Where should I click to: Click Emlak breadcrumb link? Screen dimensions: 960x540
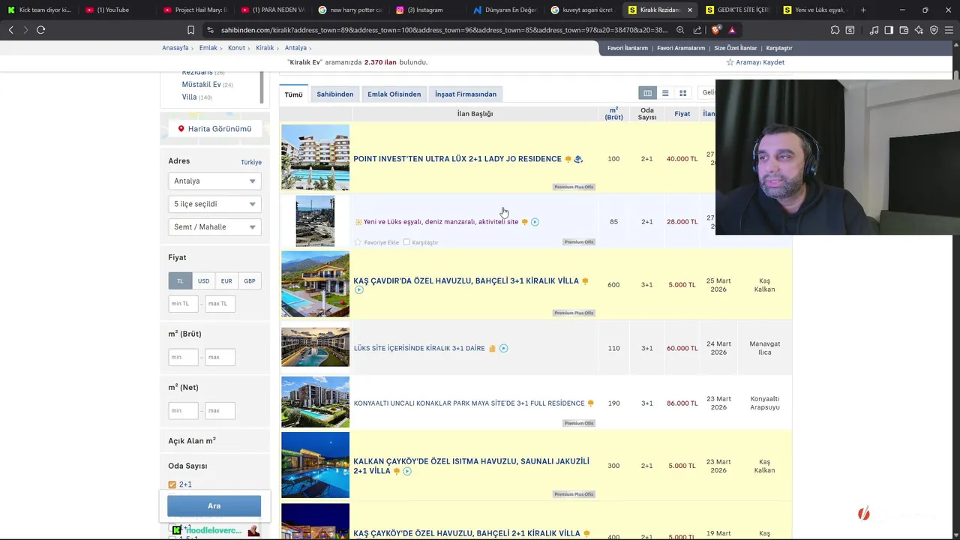click(x=208, y=48)
